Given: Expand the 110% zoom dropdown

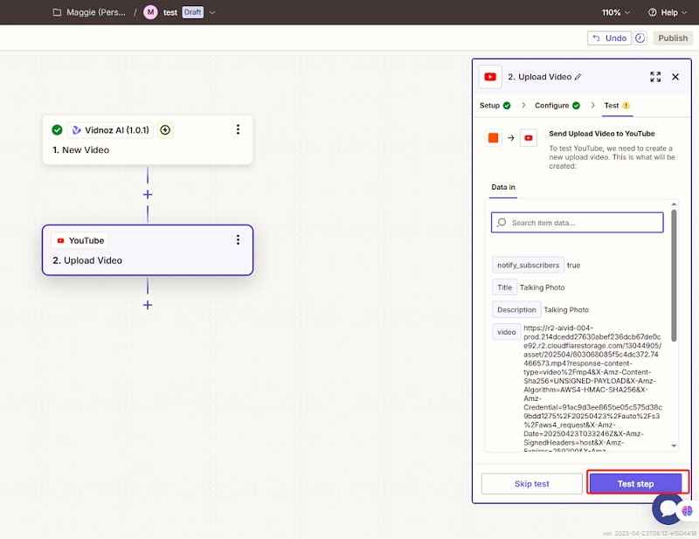Looking at the screenshot, I should [615, 13].
